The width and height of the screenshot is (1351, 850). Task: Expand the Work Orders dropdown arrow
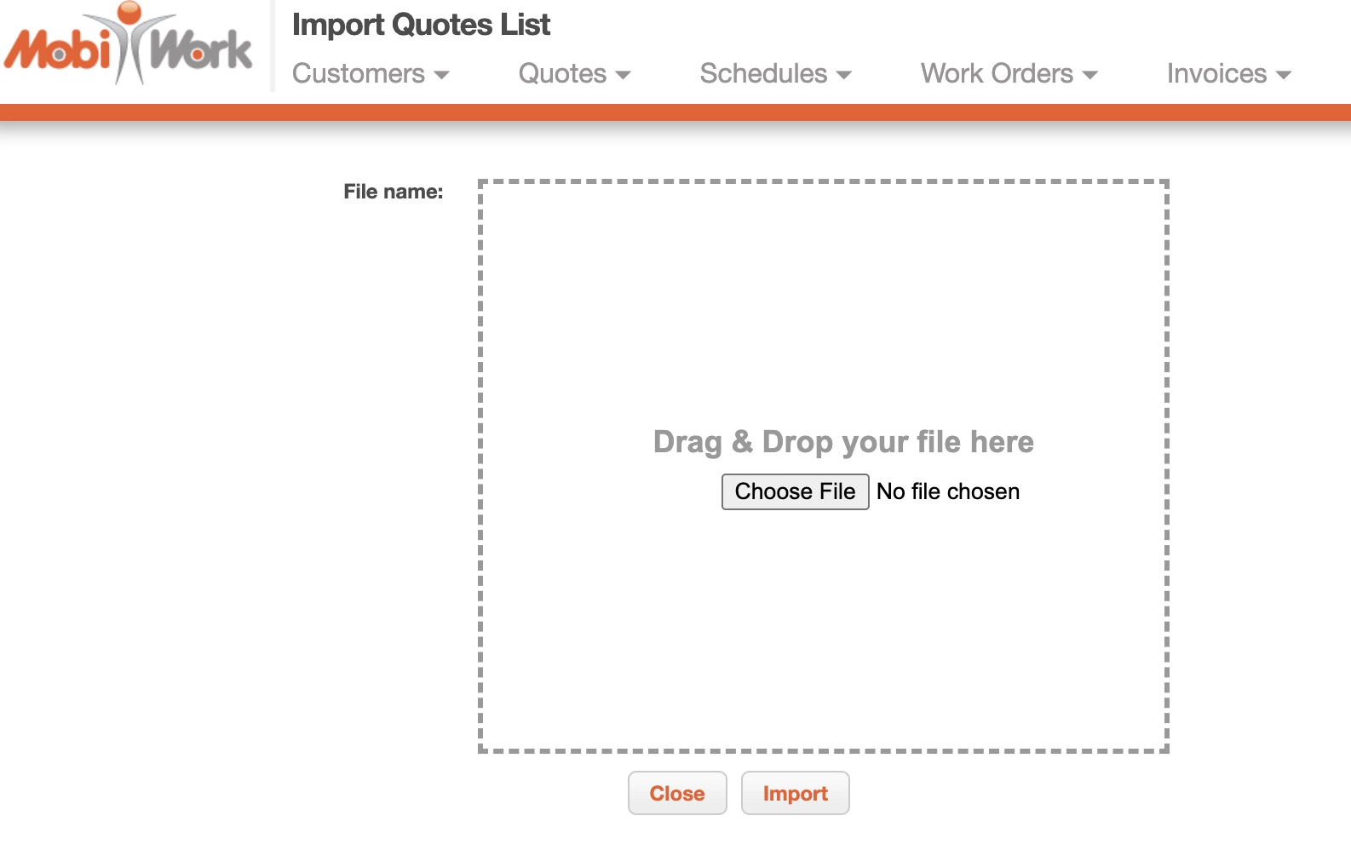(1089, 75)
